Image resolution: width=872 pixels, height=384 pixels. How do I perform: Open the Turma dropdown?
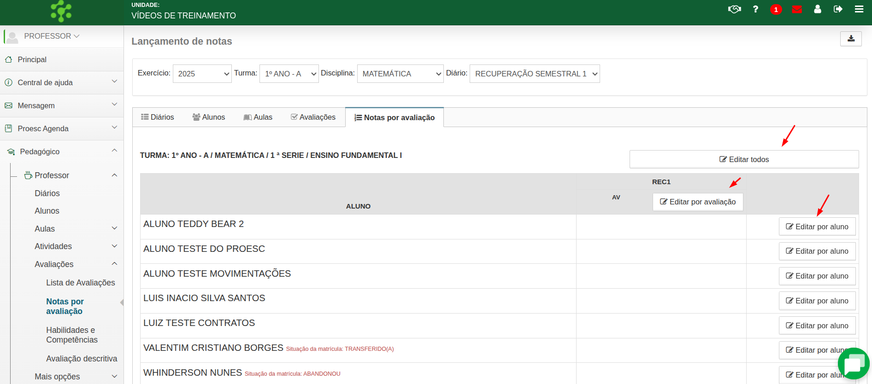pyautogui.click(x=289, y=74)
